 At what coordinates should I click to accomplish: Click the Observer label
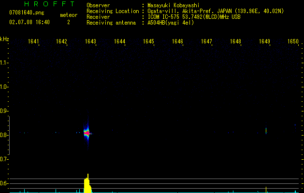tap(98, 5)
